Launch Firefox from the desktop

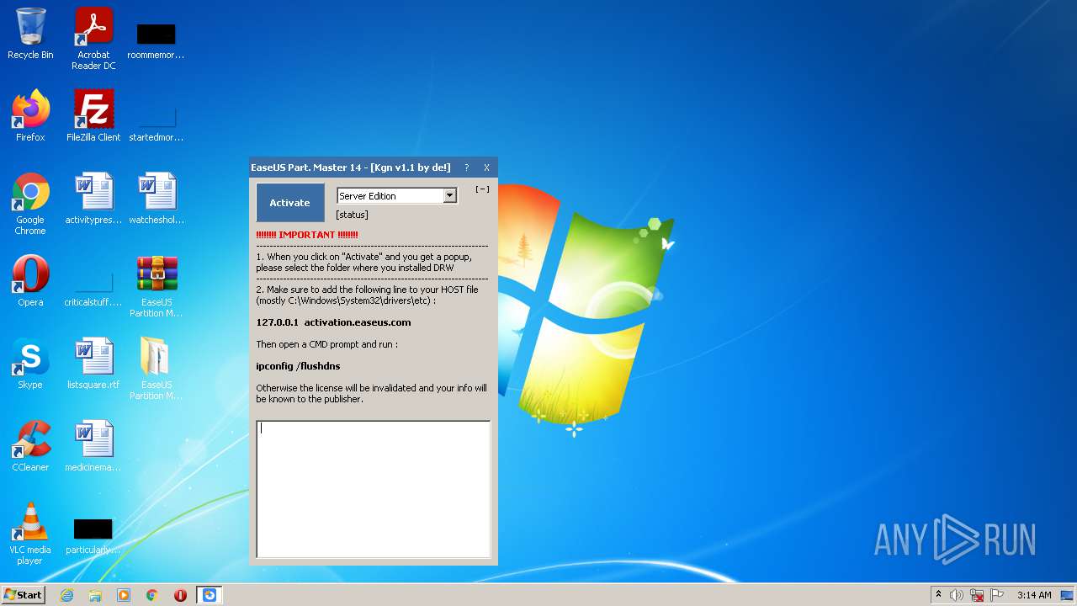[30, 116]
